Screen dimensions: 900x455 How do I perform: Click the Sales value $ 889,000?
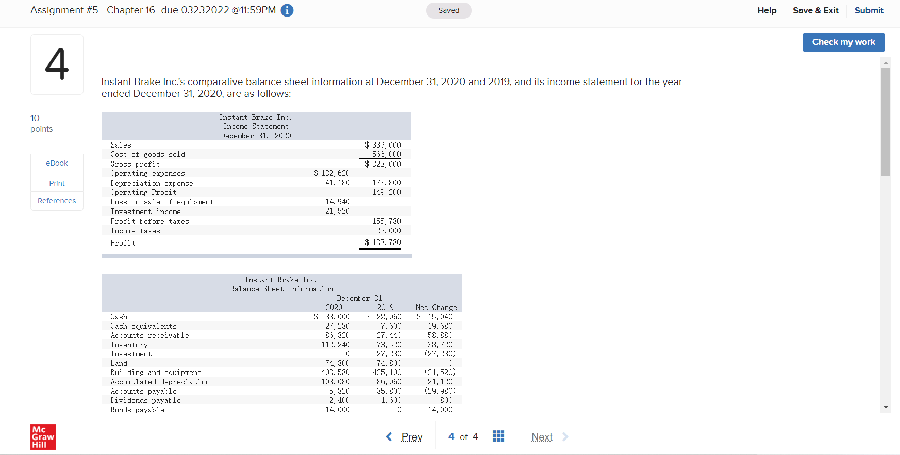coord(382,145)
